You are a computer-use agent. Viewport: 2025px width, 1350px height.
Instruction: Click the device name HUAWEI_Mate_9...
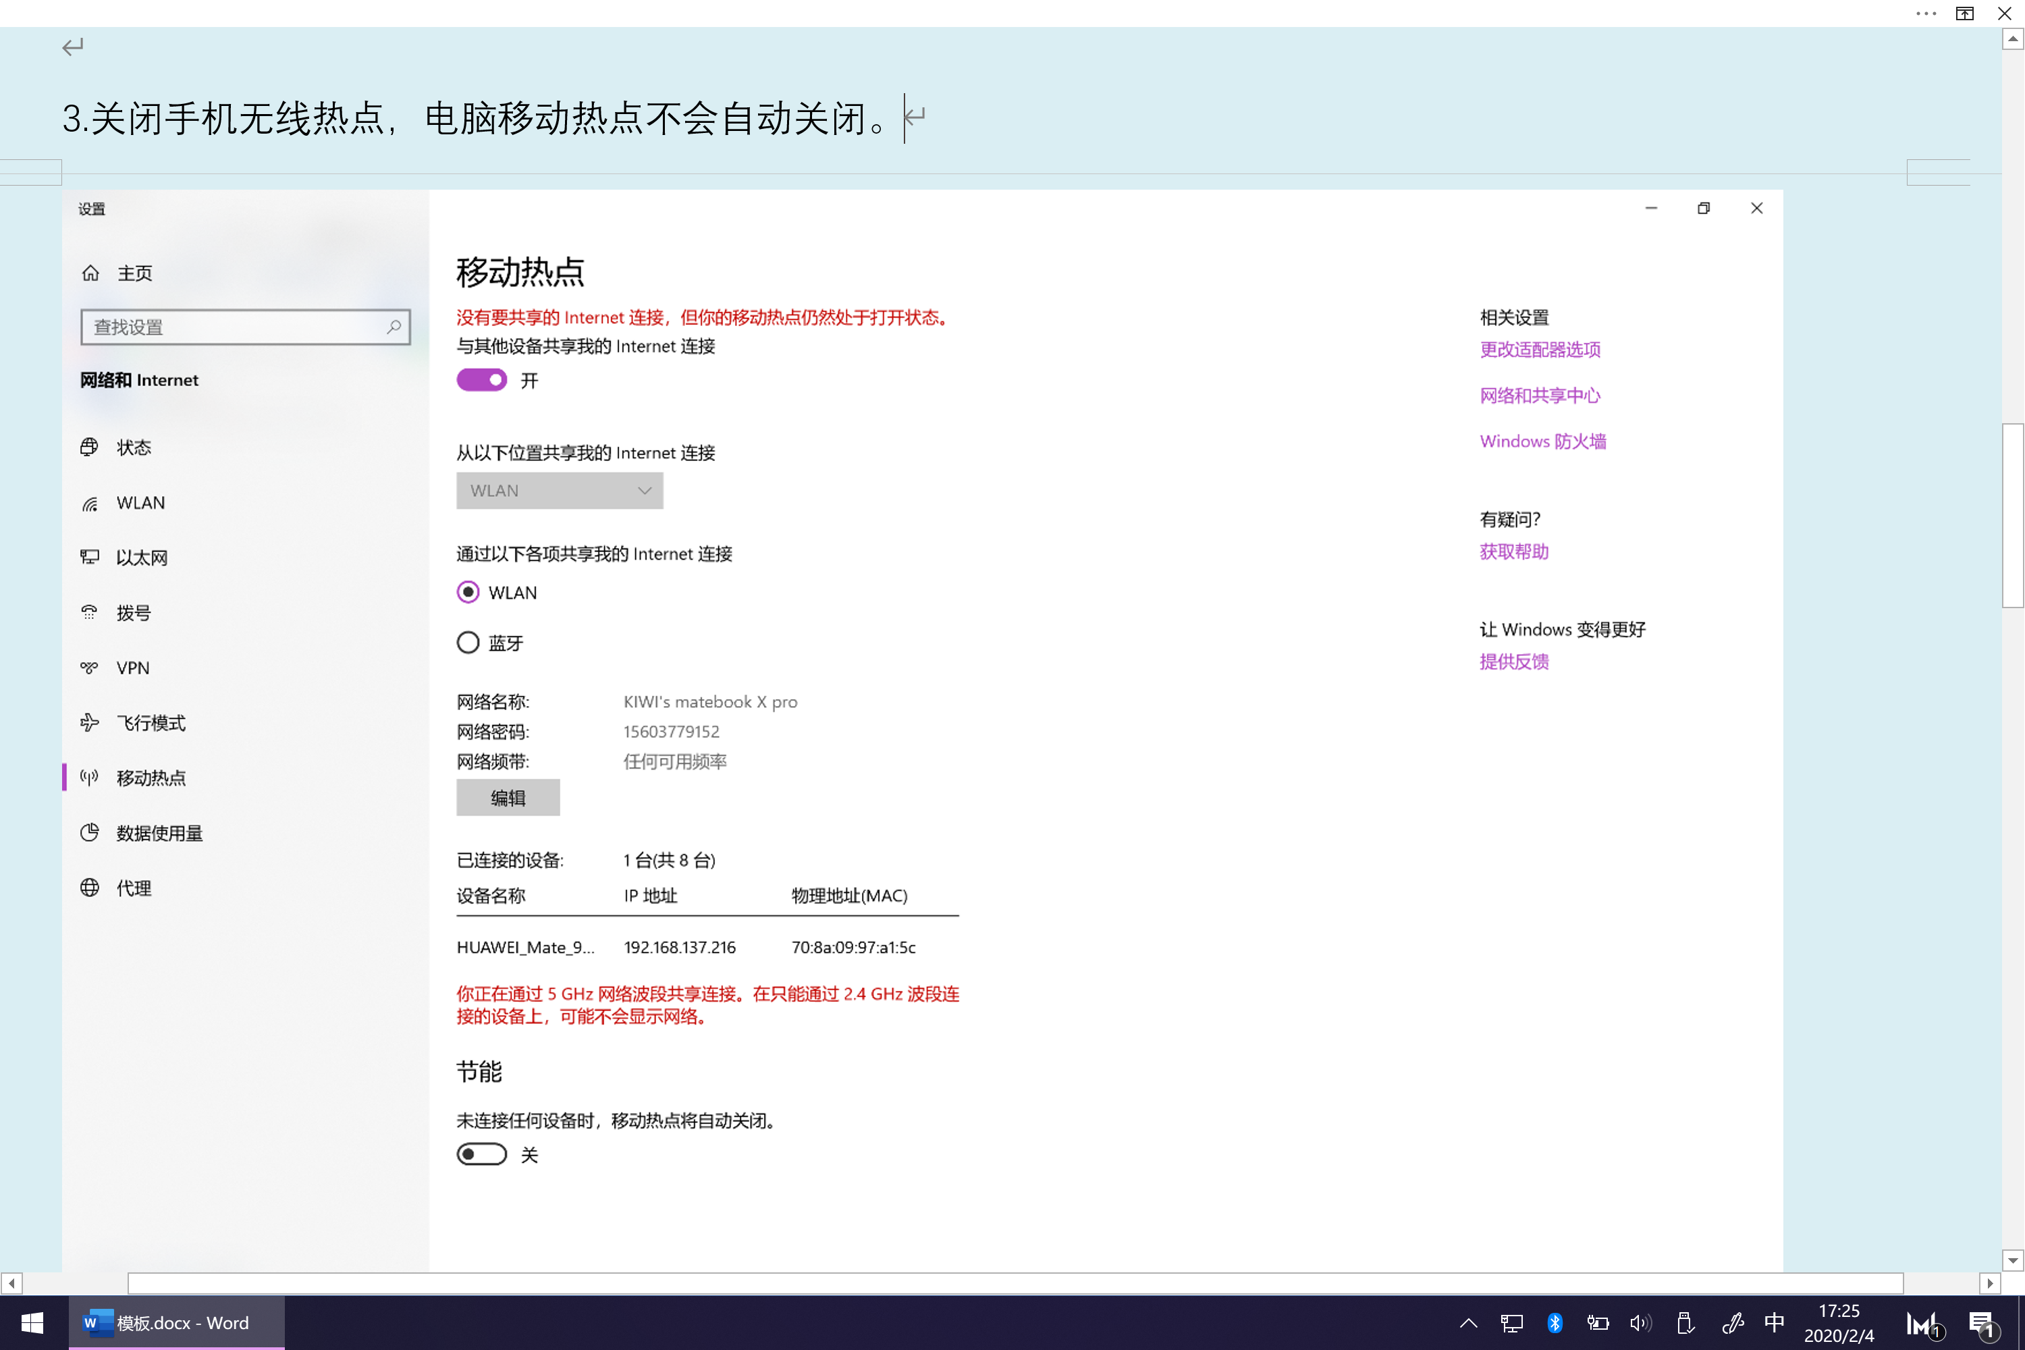525,947
